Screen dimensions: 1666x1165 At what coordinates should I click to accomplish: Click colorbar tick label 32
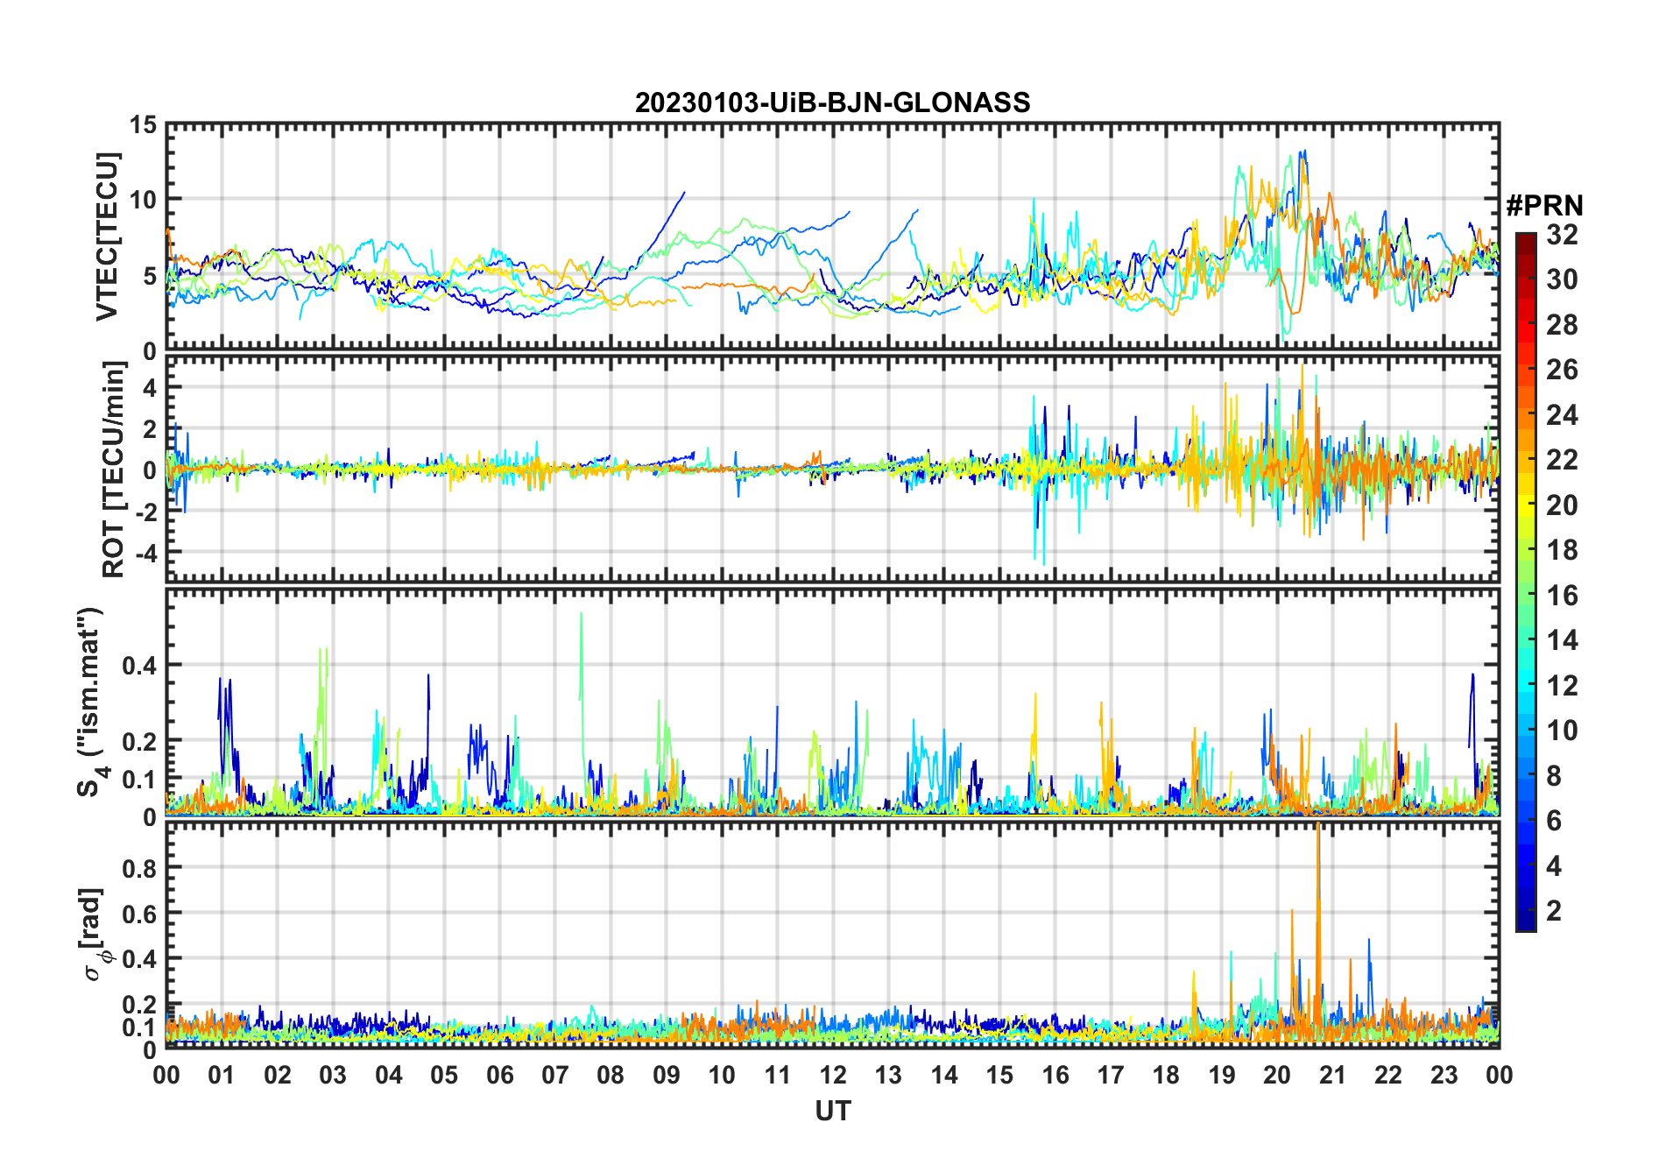click(x=1562, y=234)
